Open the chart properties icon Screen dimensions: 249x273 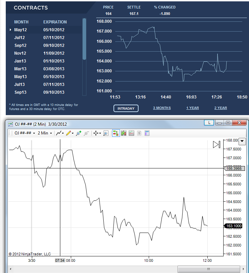coord(147,133)
